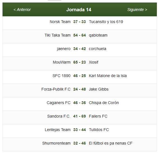Select the Xiosif team

pyautogui.click(x=93, y=62)
